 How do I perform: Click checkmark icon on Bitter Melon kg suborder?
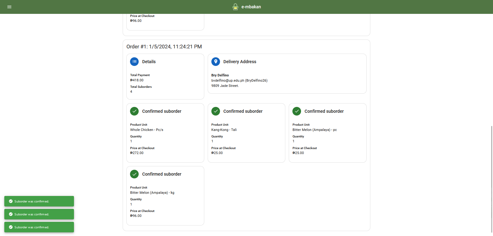(x=134, y=174)
